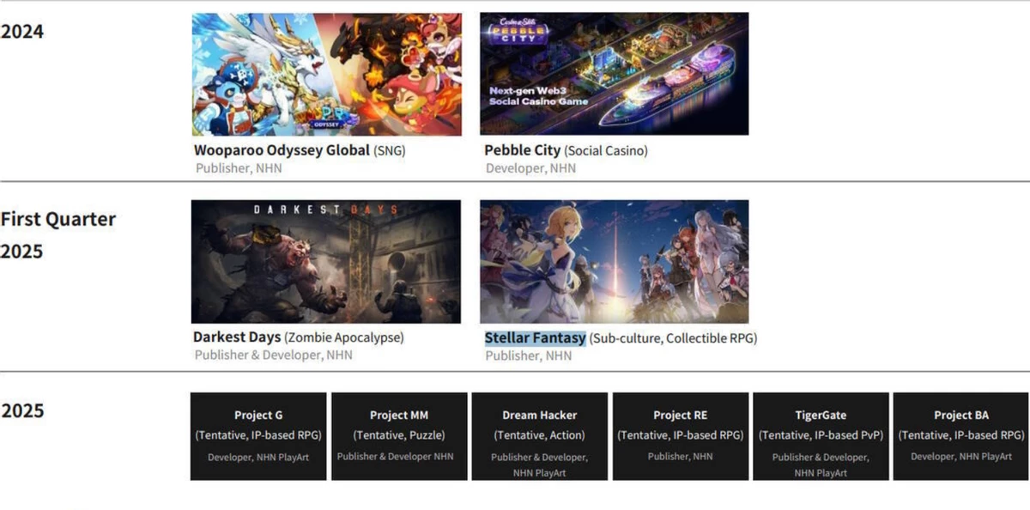Click the highlighted Stellar Fantasy title
The width and height of the screenshot is (1030, 510).
(x=535, y=338)
